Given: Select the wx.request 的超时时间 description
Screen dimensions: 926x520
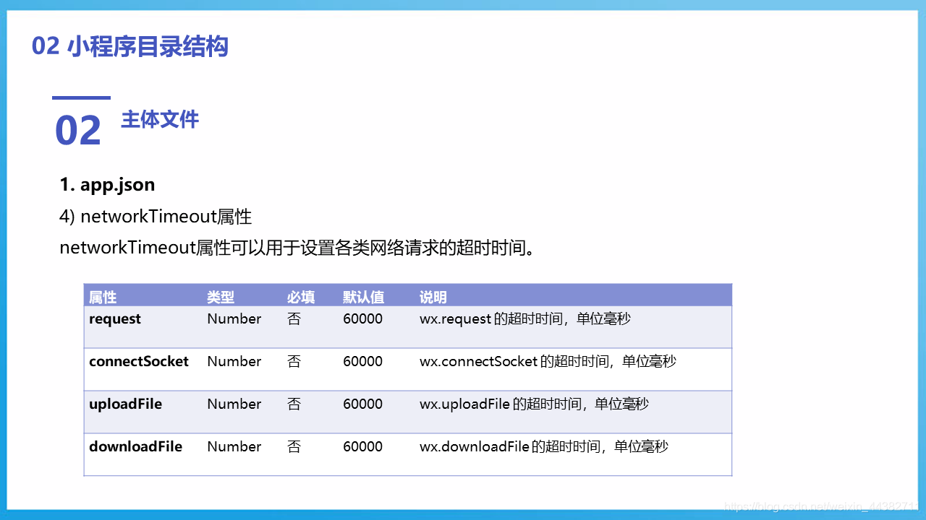Looking at the screenshot, I should point(525,318).
